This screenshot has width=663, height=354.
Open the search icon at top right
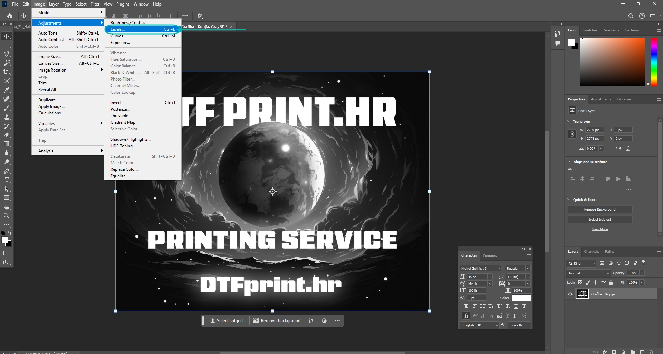tap(631, 16)
